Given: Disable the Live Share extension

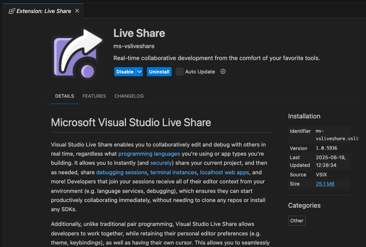Looking at the screenshot, I should click(125, 72).
